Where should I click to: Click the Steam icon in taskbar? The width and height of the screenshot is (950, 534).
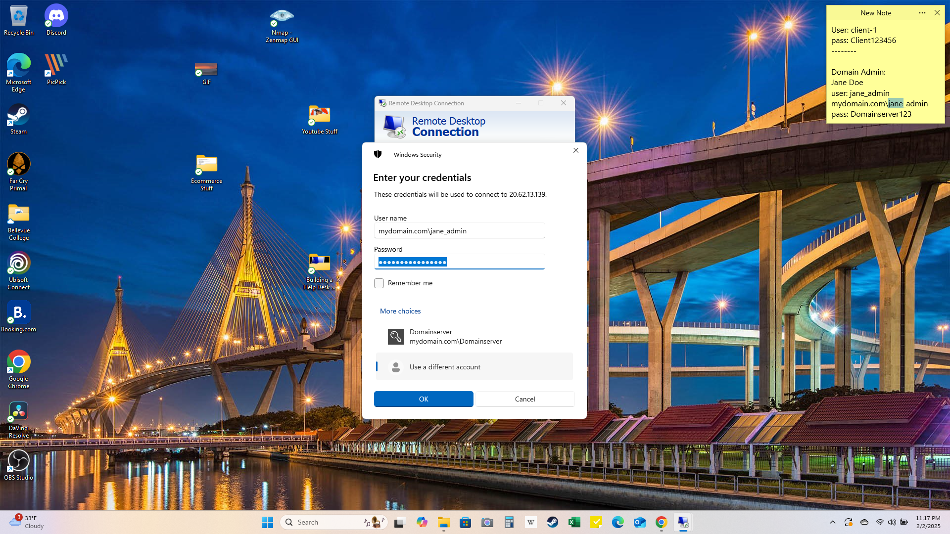pyautogui.click(x=552, y=522)
